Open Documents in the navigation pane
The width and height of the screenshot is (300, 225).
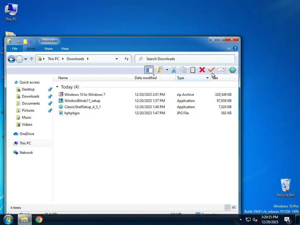[31, 103]
